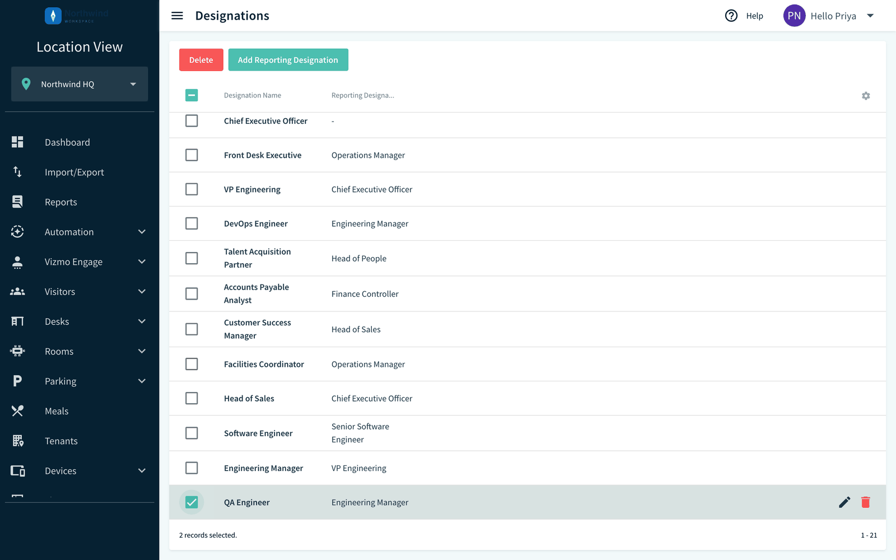Open Meals in the sidebar
This screenshot has height=560, width=896.
(x=57, y=411)
